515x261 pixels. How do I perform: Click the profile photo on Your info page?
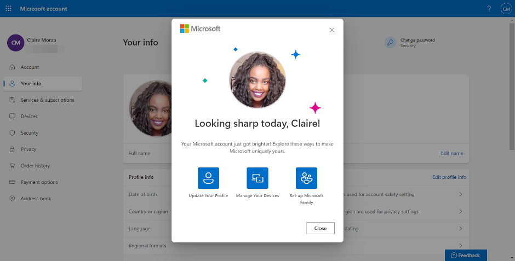151,108
